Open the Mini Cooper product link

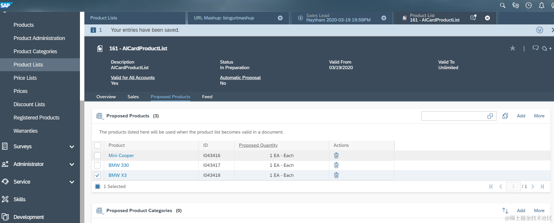pyautogui.click(x=121, y=156)
